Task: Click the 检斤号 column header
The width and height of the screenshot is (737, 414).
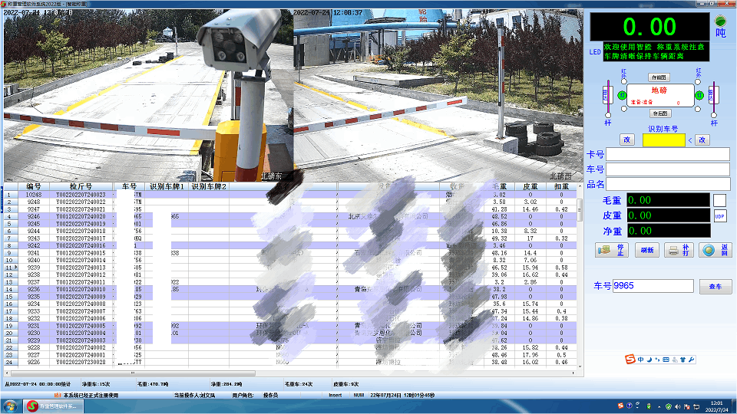Action: (x=81, y=186)
